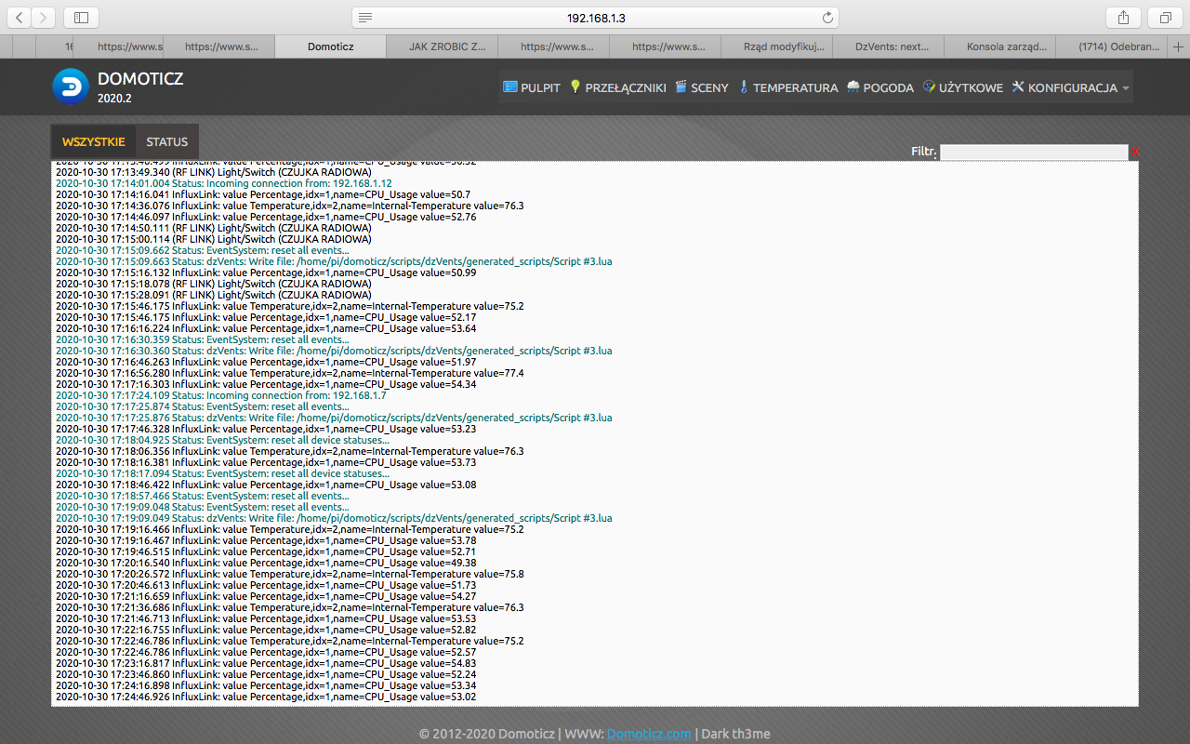Screen dimensions: 1190x744
Task: Click the Filtr input field
Action: pyautogui.click(x=1034, y=152)
